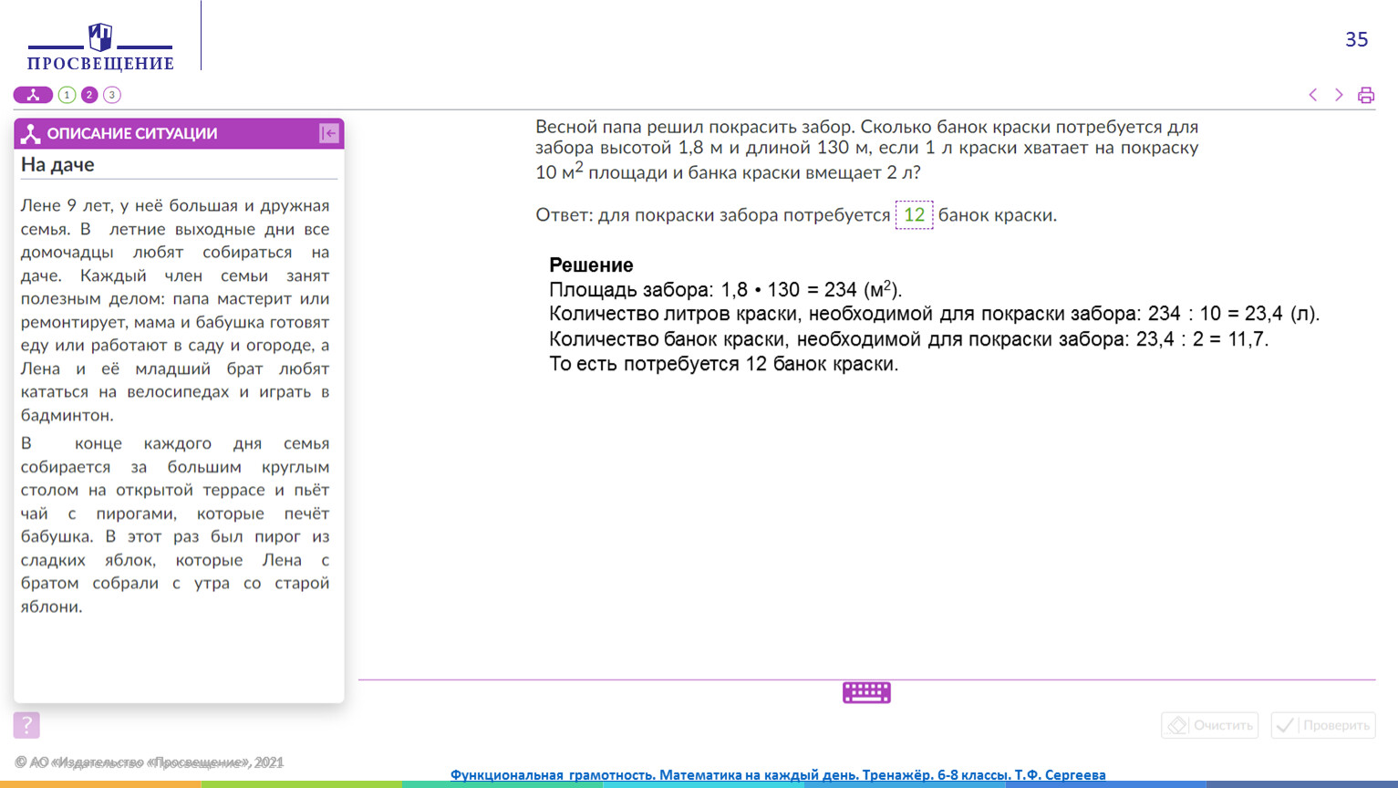The height and width of the screenshot is (788, 1398).
Task: Open help with the question mark icon
Action: tap(26, 725)
